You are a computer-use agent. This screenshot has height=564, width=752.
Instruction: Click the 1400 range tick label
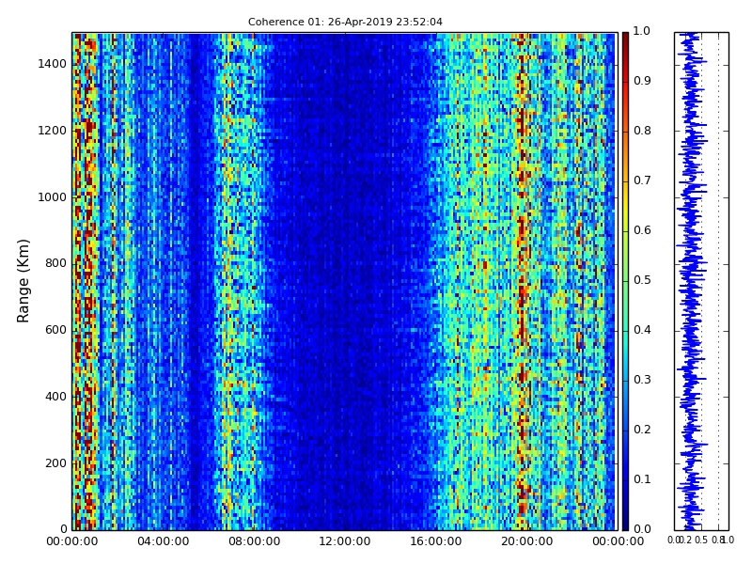(x=53, y=64)
